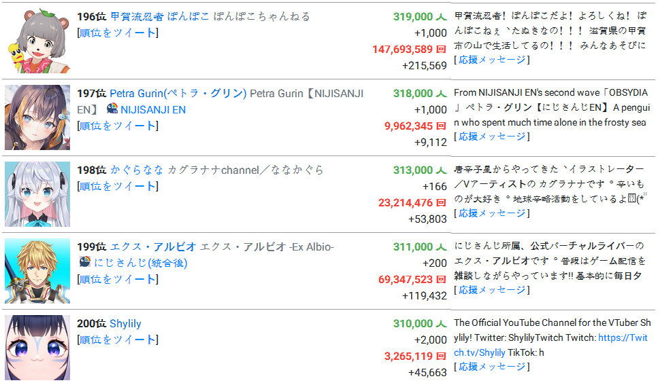Open 応援メッセージ for Petra Gurin
Image resolution: width=658 pixels, height=385 pixels.
[x=492, y=136]
